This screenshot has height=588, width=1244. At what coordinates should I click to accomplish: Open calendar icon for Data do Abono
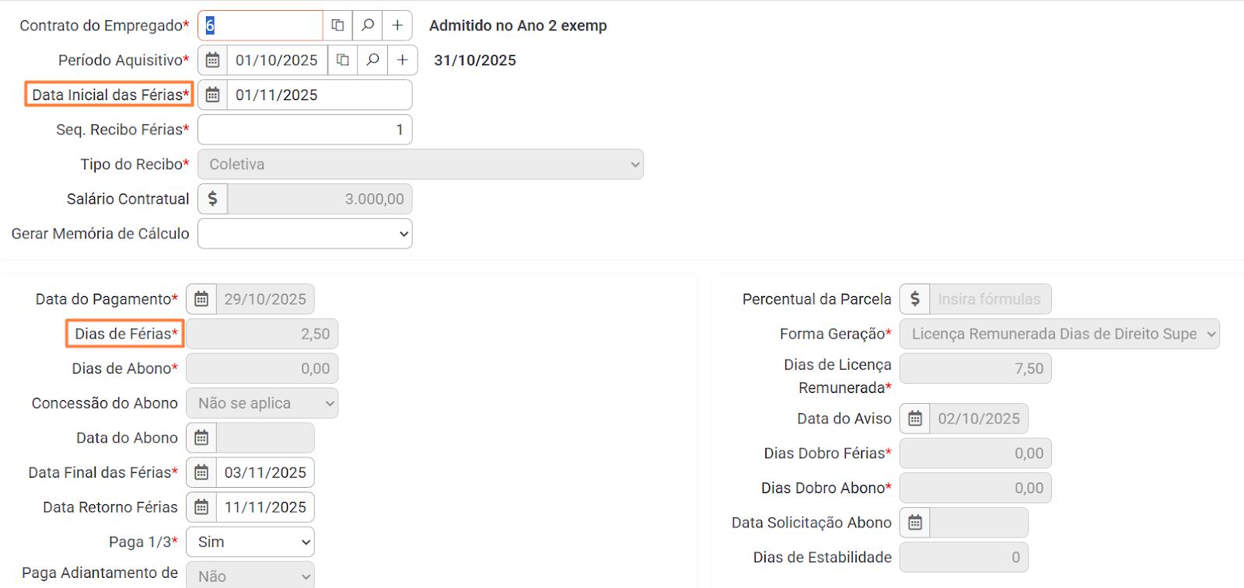[x=201, y=438]
